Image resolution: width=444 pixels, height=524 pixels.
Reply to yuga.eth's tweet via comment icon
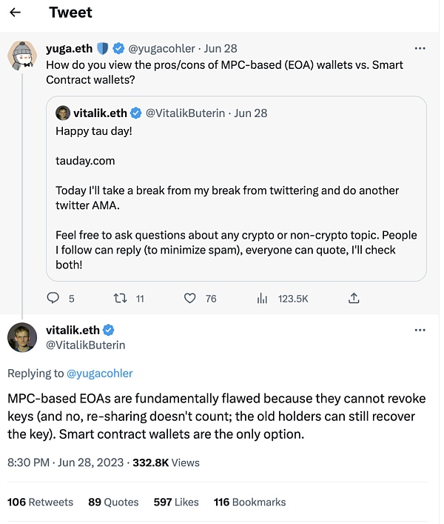pyautogui.click(x=53, y=298)
